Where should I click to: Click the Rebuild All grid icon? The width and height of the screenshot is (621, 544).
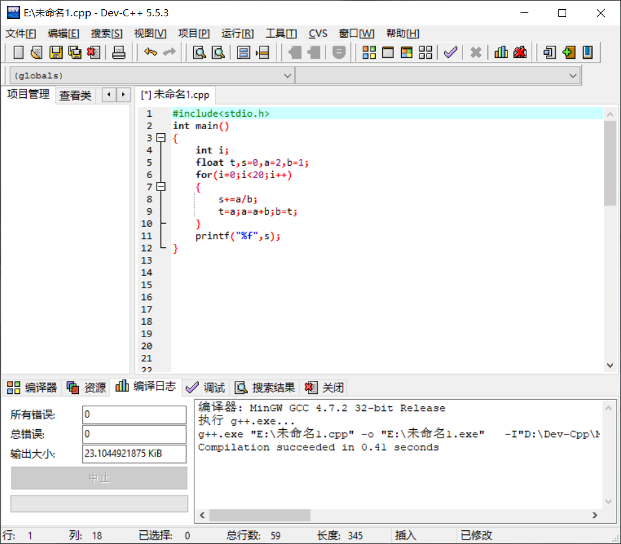tap(425, 52)
